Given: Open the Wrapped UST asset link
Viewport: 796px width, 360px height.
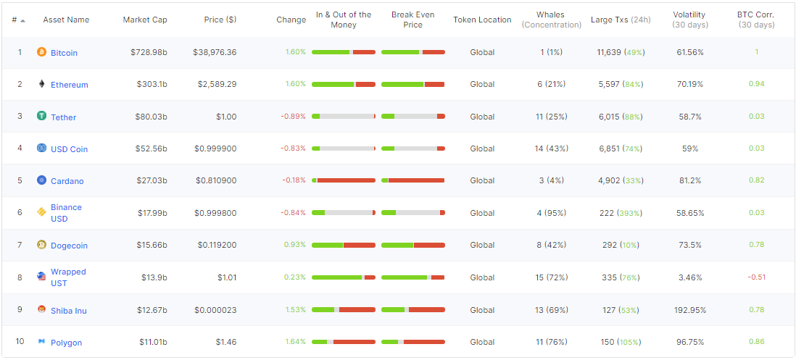Looking at the screenshot, I should click(69, 277).
